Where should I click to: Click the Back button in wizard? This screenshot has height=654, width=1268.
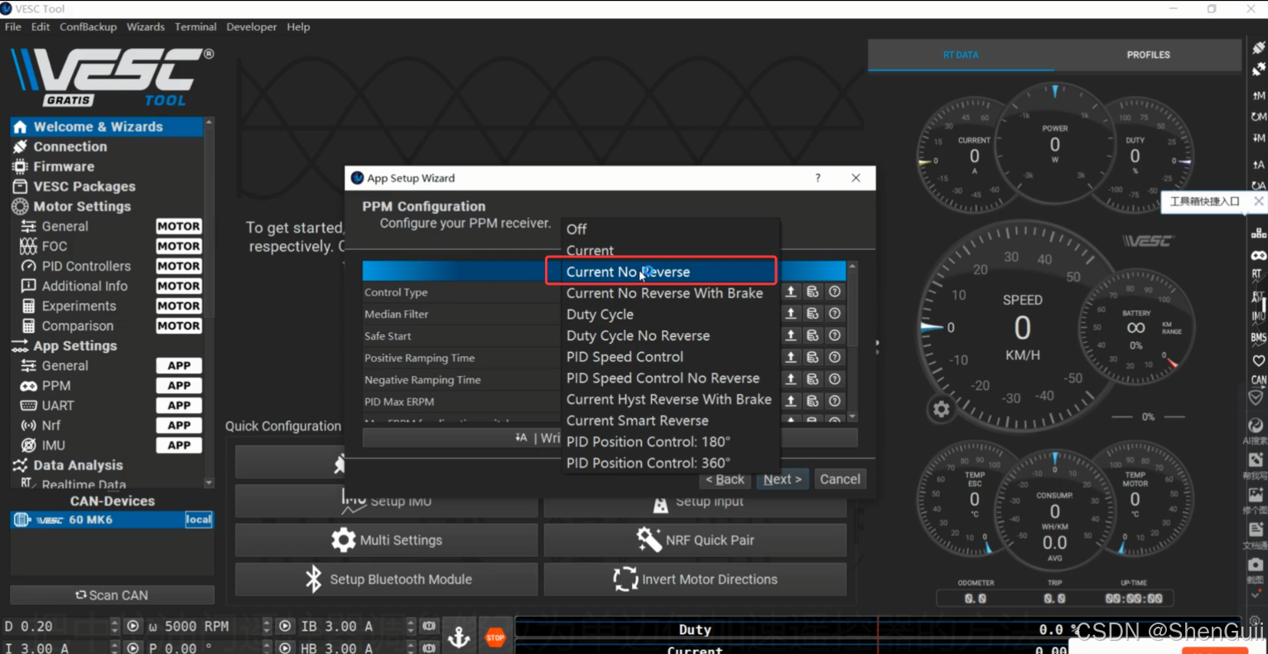click(725, 479)
